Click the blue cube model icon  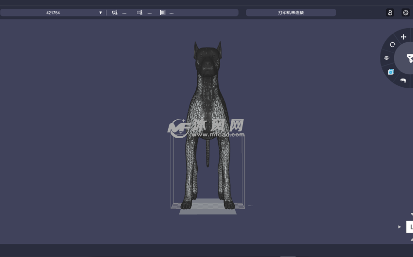391,72
